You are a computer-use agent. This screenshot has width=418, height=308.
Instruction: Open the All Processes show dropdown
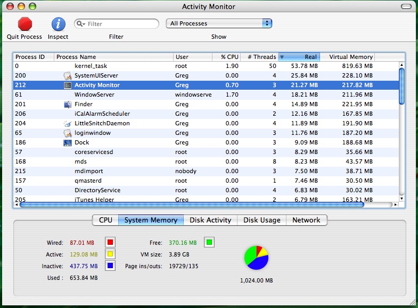point(219,23)
